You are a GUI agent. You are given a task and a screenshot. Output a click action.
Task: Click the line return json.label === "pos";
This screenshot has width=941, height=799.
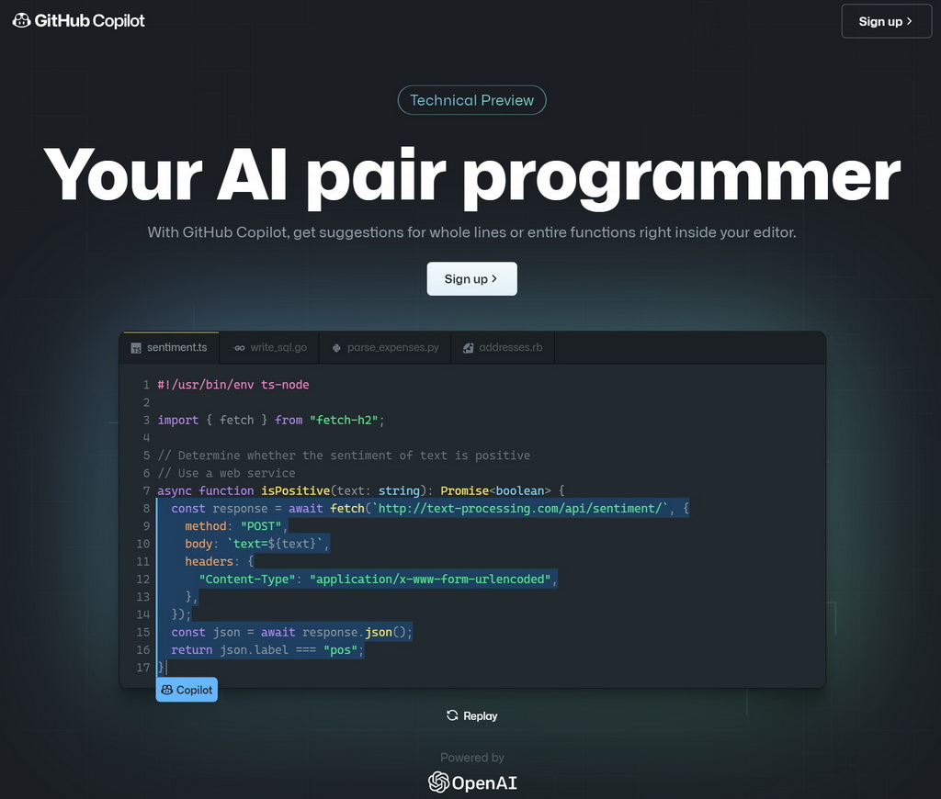(267, 649)
